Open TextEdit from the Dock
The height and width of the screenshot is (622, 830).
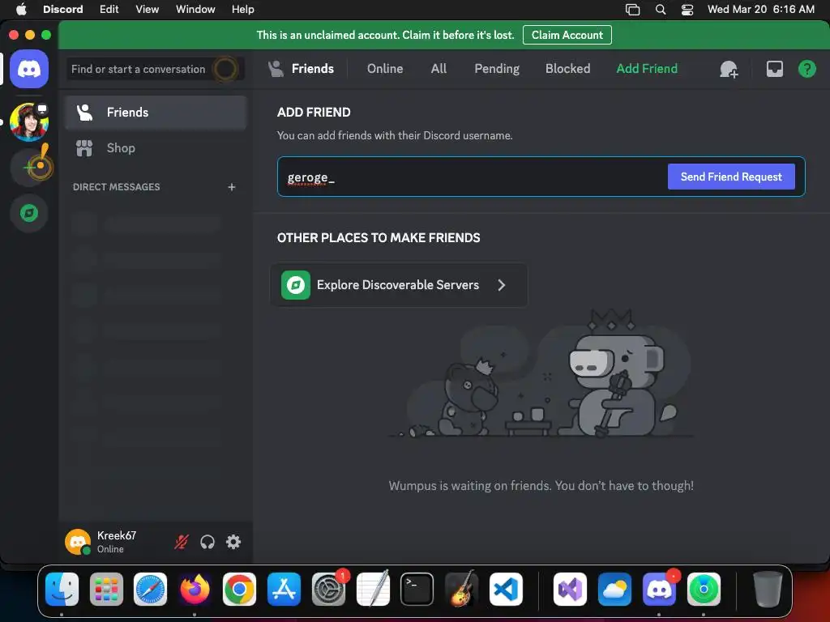click(x=373, y=589)
